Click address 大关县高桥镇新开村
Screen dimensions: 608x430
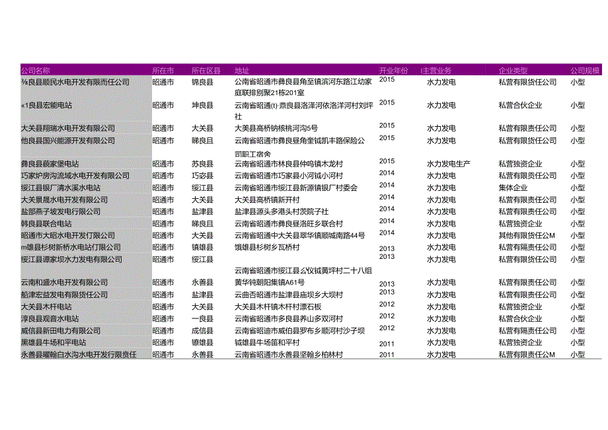(267, 200)
